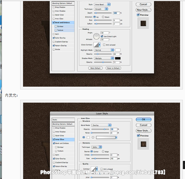
Task: Enable Inner Glow in Bevel and Emboss dialog
Action: coord(54,19)
